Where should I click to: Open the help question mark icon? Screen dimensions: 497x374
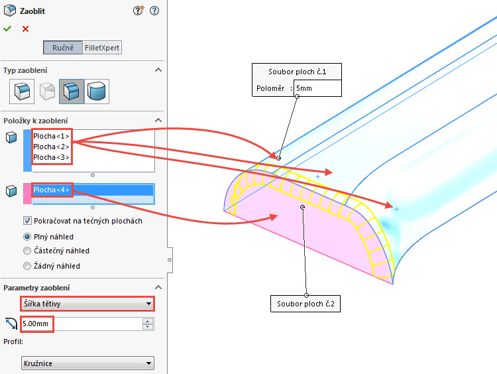(x=154, y=11)
